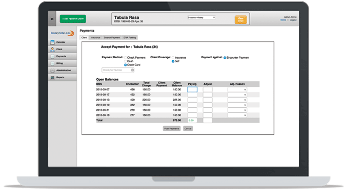The image size is (346, 189).
Task: Click the 975.00 total balance value
Action: click(x=177, y=121)
